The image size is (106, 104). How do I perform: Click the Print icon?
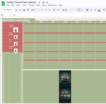tap(24, 10)
